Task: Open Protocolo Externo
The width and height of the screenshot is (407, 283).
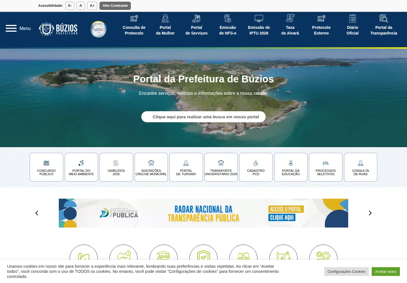Action: coord(321,25)
